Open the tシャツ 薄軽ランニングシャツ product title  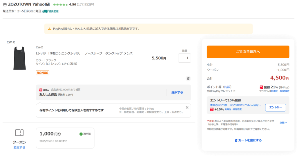(x=84, y=53)
